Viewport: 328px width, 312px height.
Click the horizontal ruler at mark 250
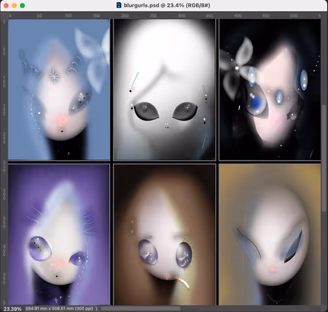pyautogui.click(x=153, y=16)
